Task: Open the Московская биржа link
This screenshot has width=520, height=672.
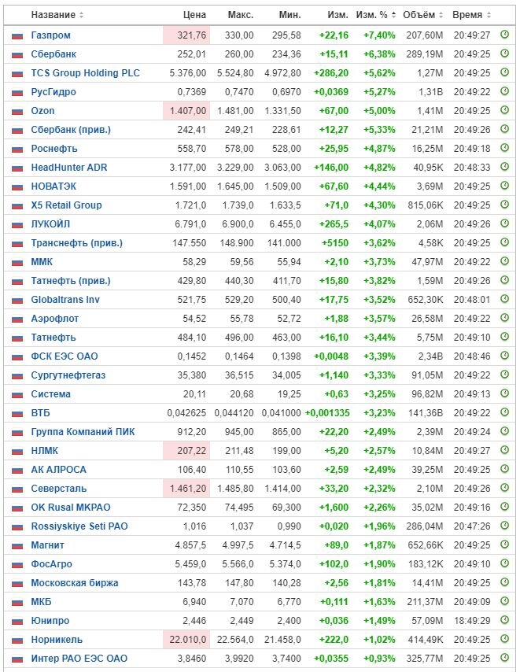Action: 75,583
